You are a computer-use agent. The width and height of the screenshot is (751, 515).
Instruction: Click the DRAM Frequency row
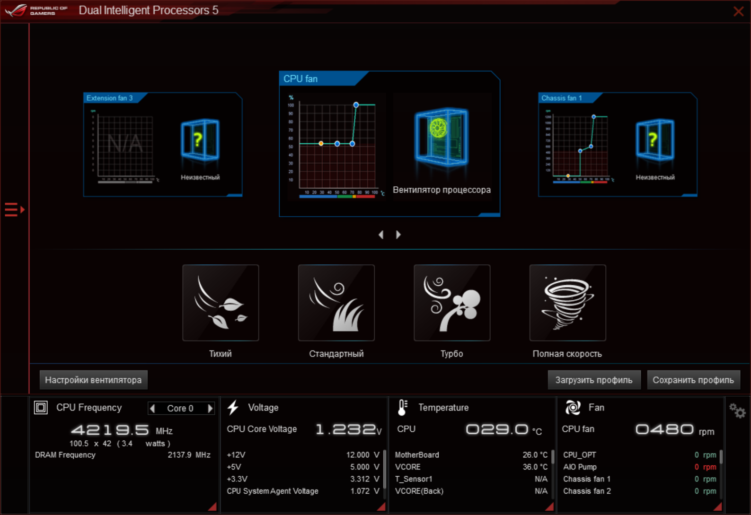coord(123,454)
